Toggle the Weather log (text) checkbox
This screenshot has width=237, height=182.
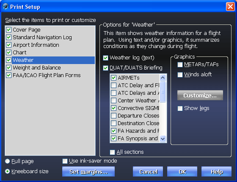(x=105, y=58)
